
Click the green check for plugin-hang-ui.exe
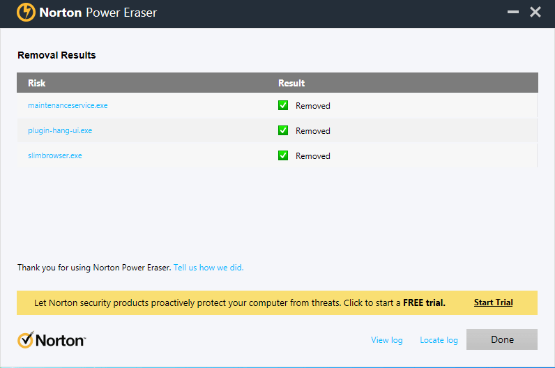[283, 130]
